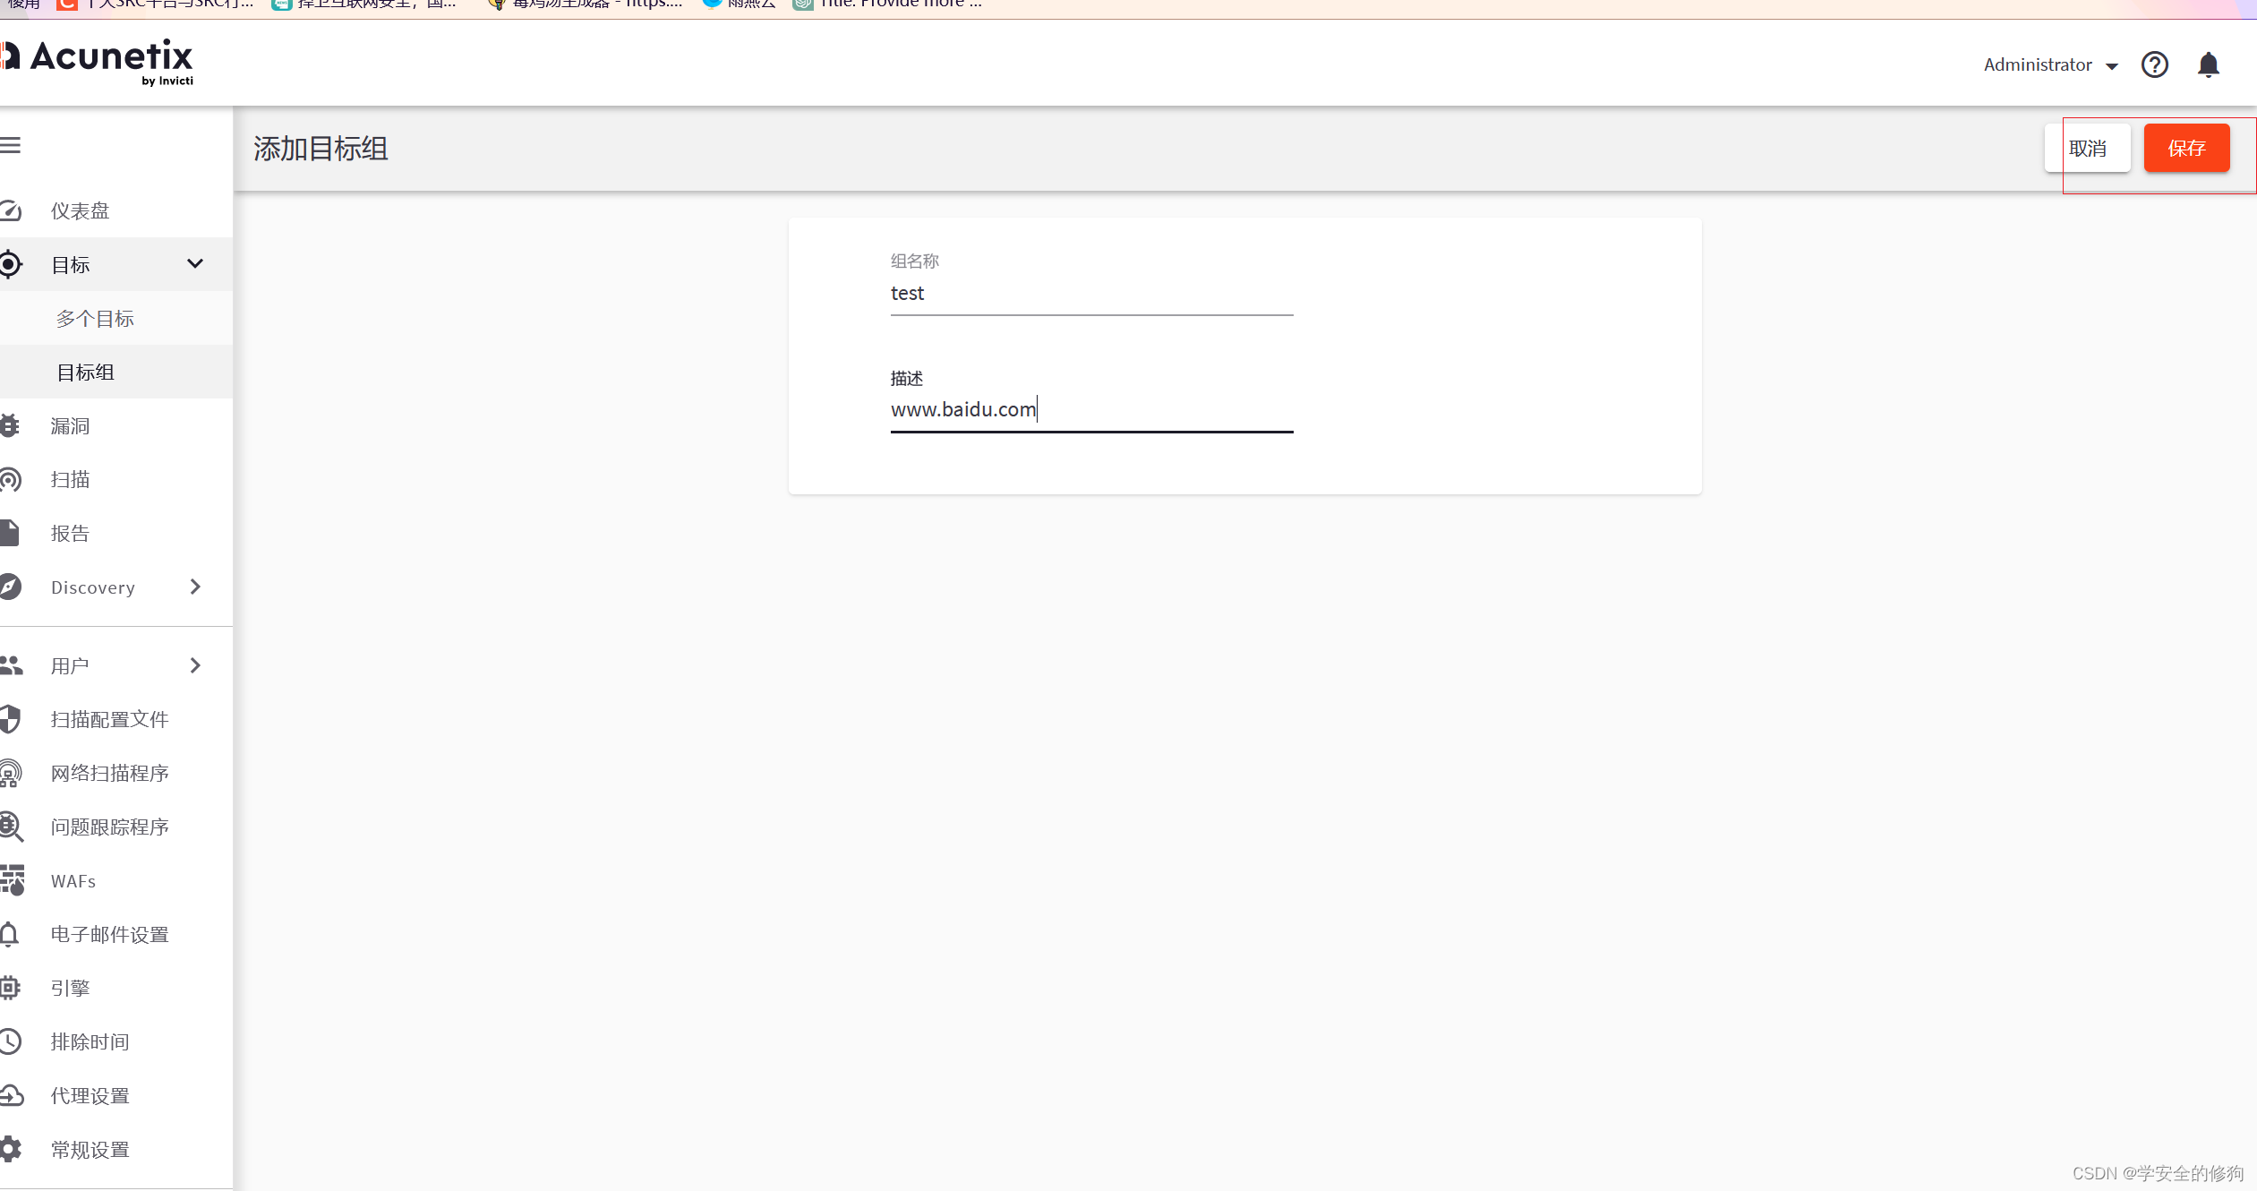The image size is (2257, 1191).
Task: Click the 组名称 group name input field
Action: coord(1091,293)
